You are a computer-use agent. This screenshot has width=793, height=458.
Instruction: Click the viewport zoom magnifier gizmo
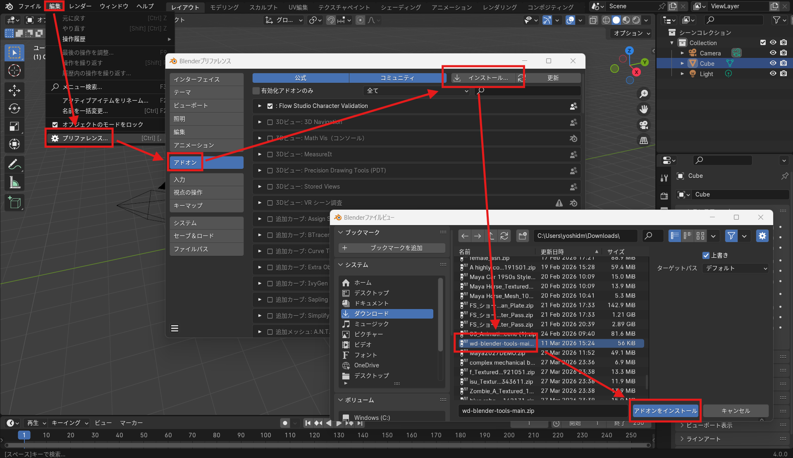644,94
